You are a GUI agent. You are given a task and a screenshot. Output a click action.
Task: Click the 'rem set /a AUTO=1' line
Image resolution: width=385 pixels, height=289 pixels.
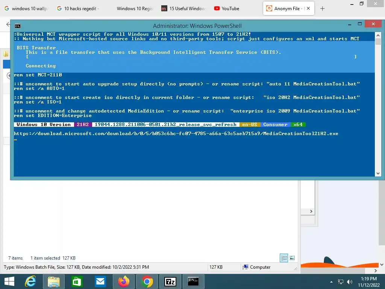pos(39,88)
